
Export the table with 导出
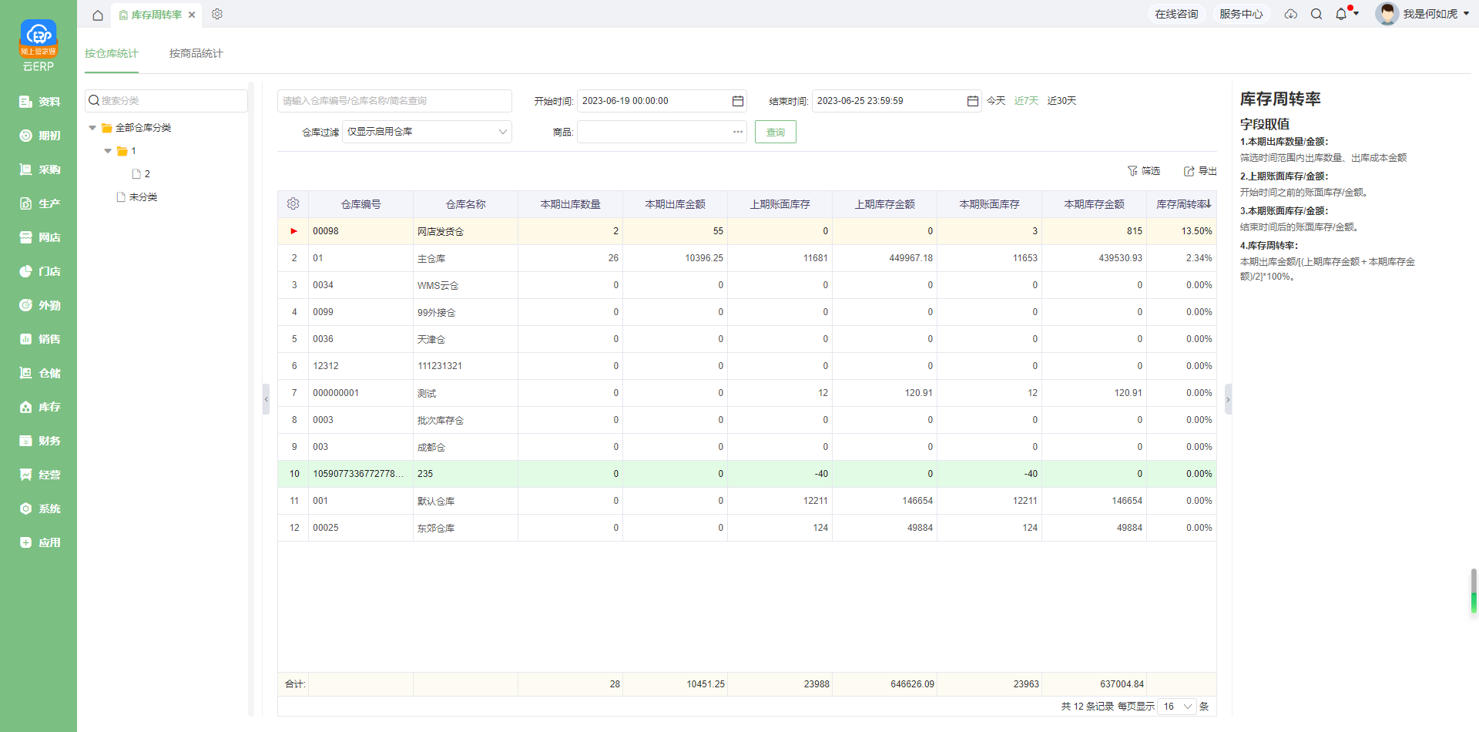click(x=1200, y=171)
